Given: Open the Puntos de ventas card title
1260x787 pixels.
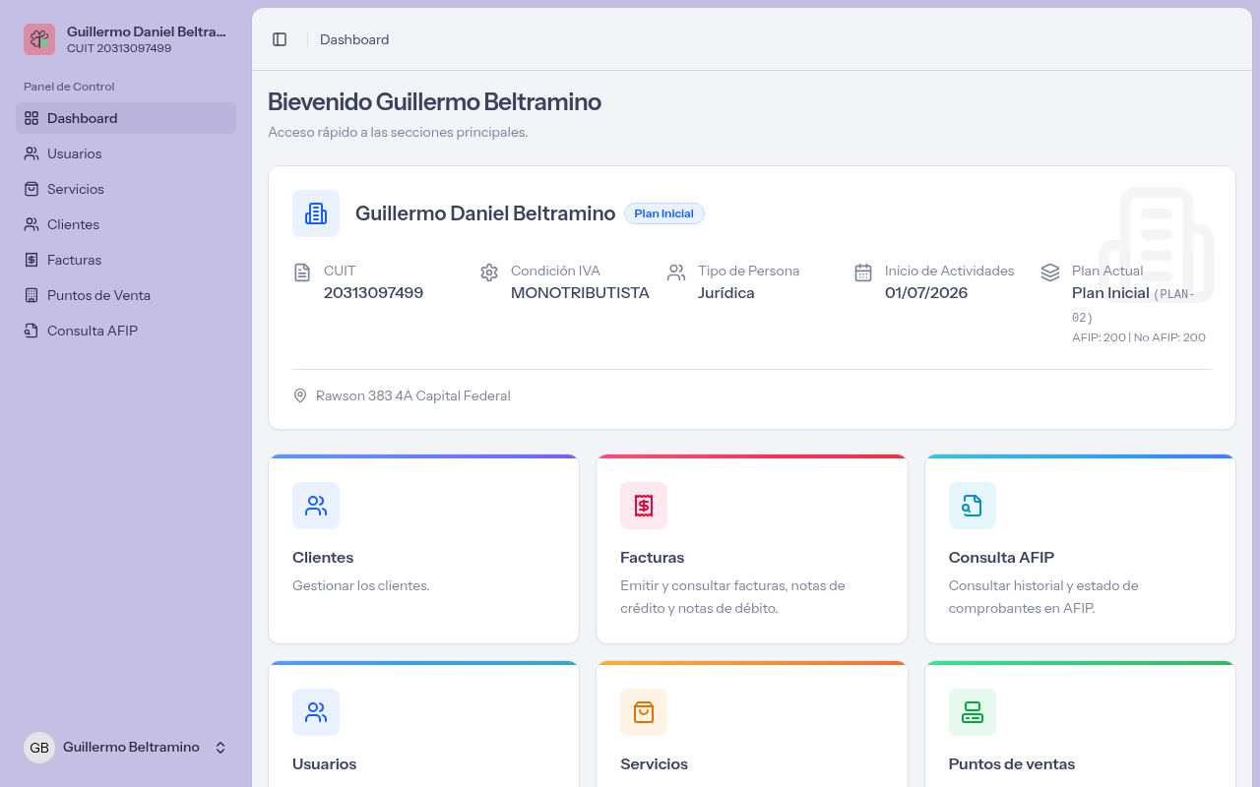Looking at the screenshot, I should (x=1012, y=763).
